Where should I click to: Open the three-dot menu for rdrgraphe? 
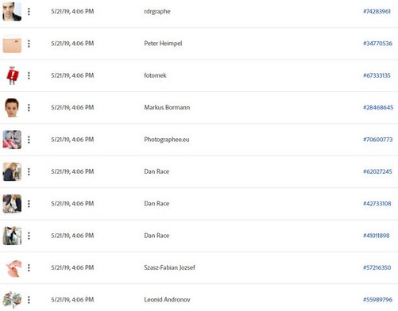(x=29, y=11)
